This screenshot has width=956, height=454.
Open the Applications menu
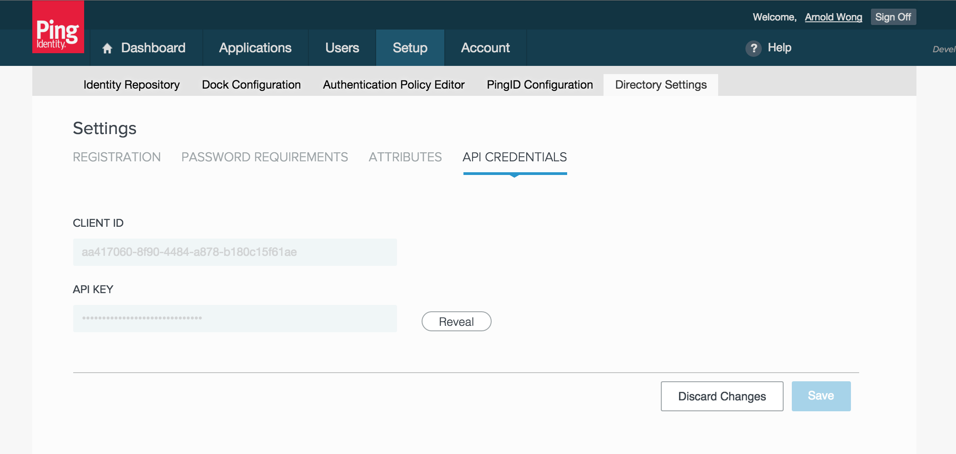pos(255,48)
